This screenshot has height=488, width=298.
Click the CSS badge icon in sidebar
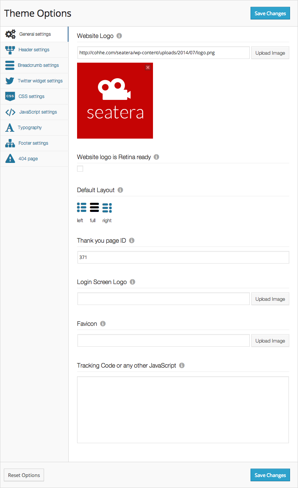(10, 96)
